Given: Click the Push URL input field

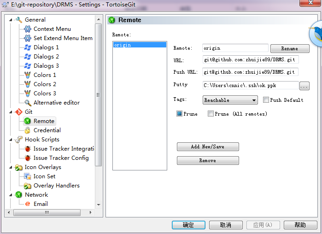Looking at the screenshot, I should (250, 72).
